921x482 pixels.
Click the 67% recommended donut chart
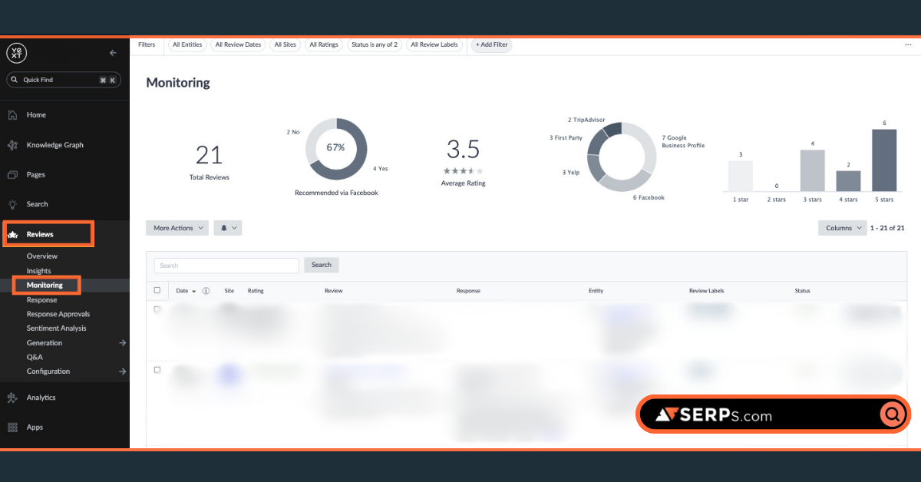336,149
